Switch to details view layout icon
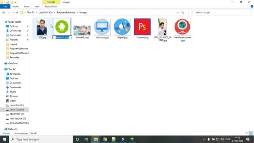Image resolution: width=254 pixels, height=143 pixels. click(x=247, y=133)
